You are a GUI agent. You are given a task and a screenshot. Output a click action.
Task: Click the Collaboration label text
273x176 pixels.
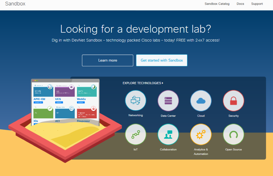point(168,149)
